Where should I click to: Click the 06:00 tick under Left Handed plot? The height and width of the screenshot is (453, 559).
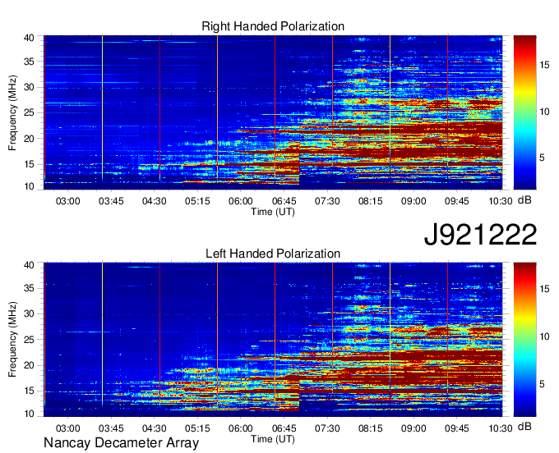point(241,428)
